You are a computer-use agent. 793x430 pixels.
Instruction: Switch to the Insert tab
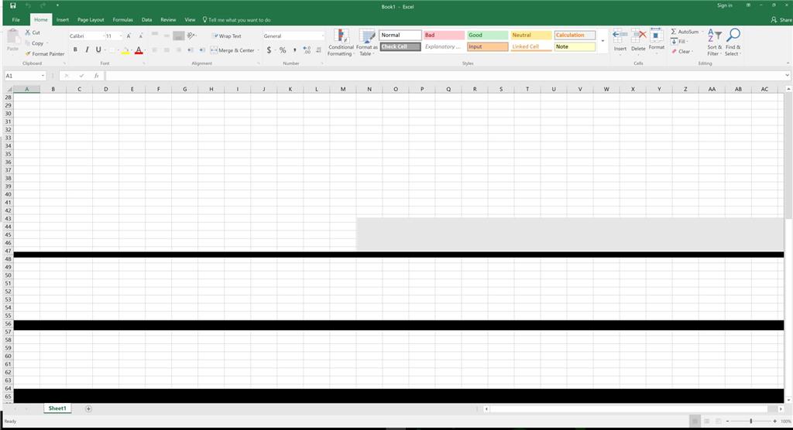[x=63, y=19]
